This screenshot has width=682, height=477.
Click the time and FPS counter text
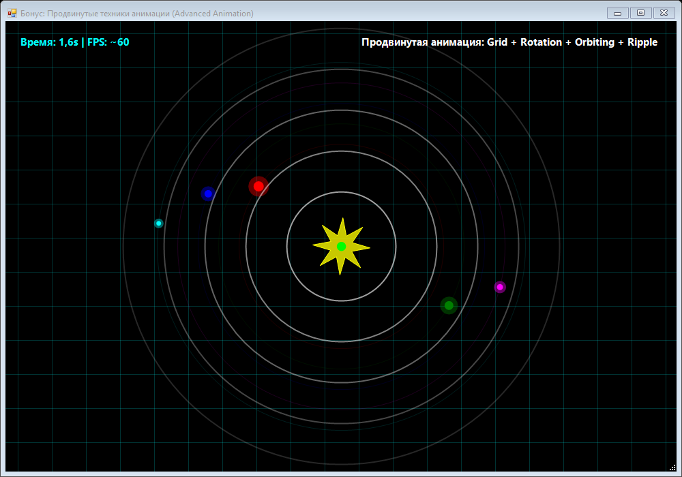[x=75, y=42]
